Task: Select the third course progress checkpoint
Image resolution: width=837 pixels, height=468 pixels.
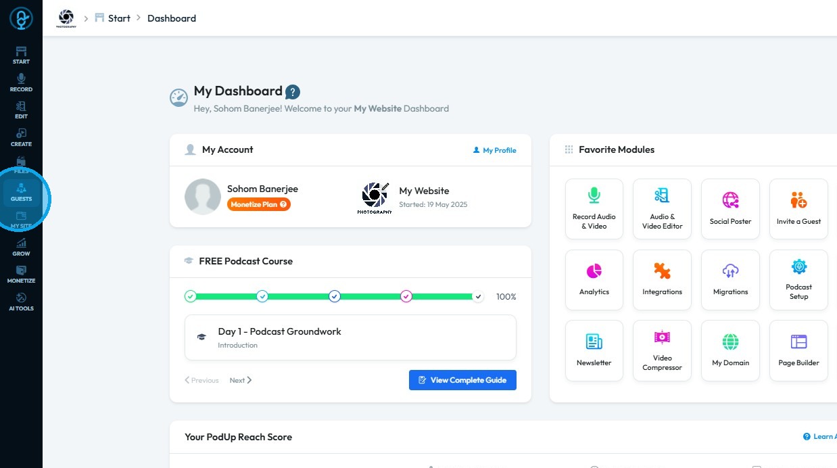Action: [334, 296]
